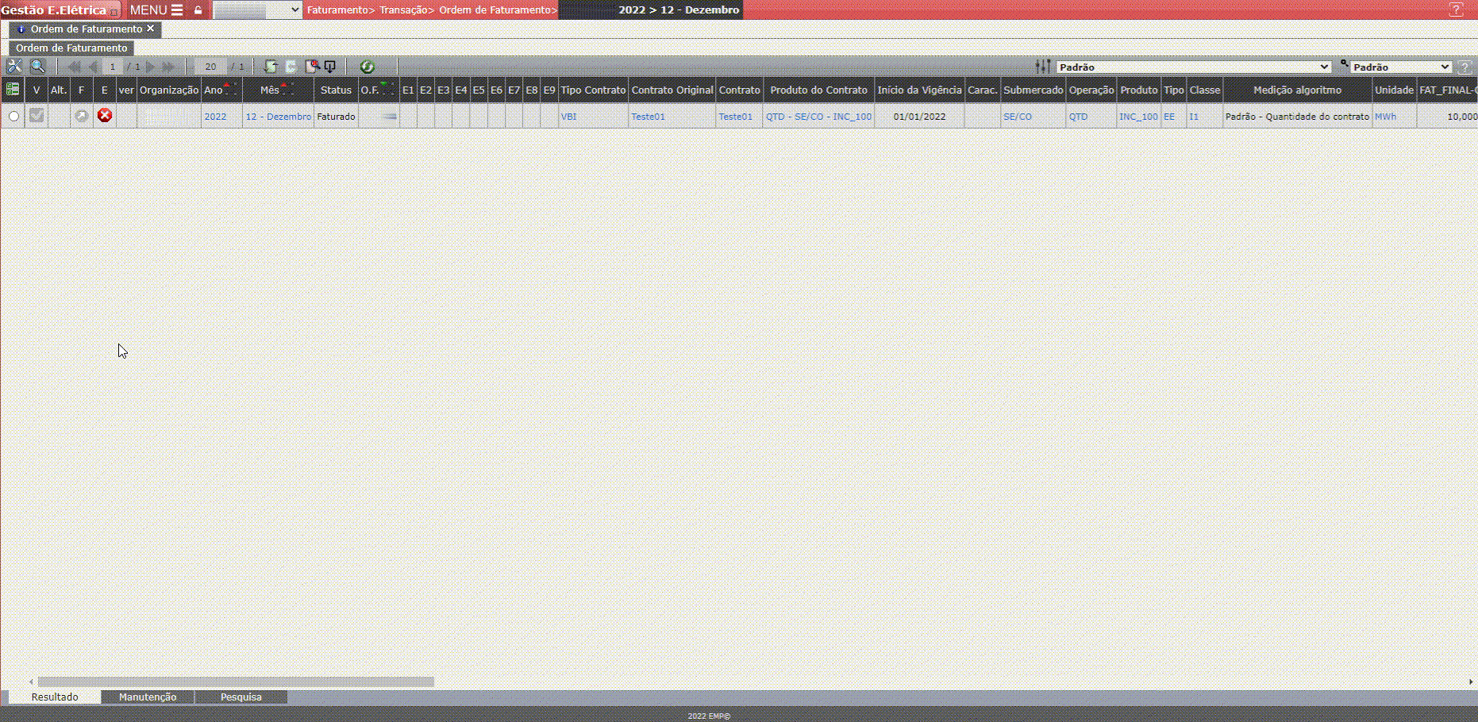Toggle the checkbox in the V column
This screenshot has width=1478, height=722.
[x=37, y=116]
